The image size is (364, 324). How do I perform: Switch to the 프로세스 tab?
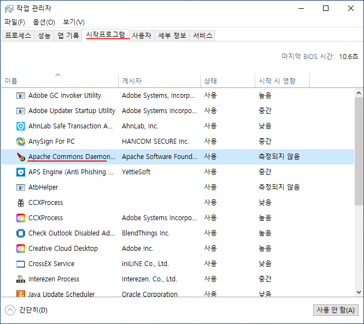[18, 36]
